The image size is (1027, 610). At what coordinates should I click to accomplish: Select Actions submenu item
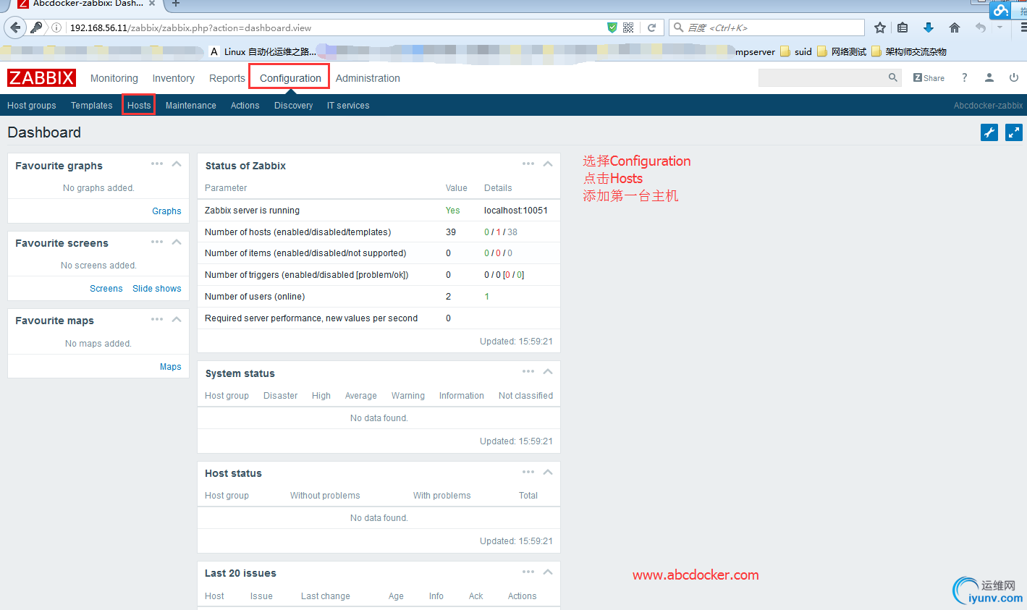pos(245,106)
